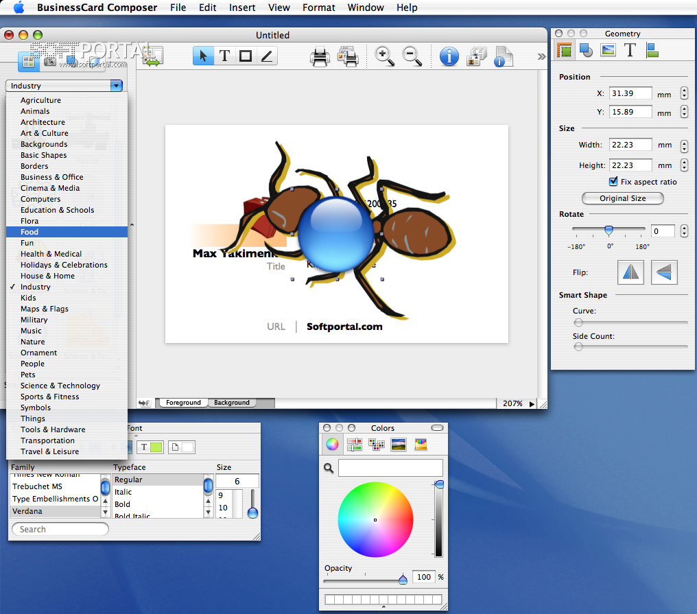Choose Food from the category list

click(29, 232)
